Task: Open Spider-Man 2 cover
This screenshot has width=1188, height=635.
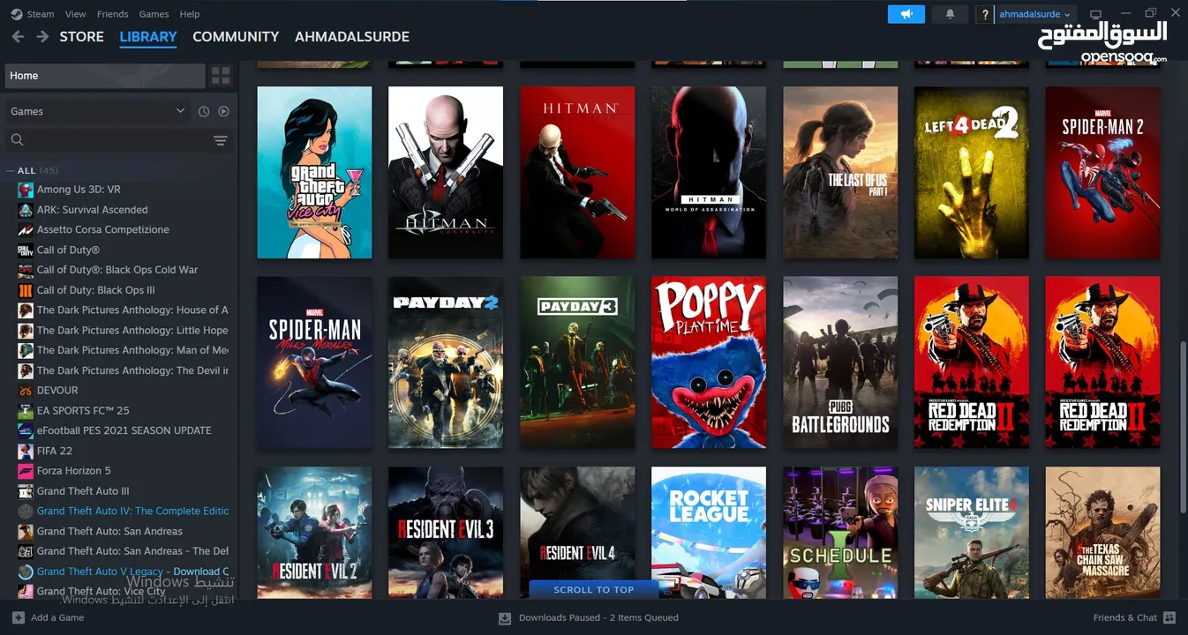Action: tap(1102, 172)
